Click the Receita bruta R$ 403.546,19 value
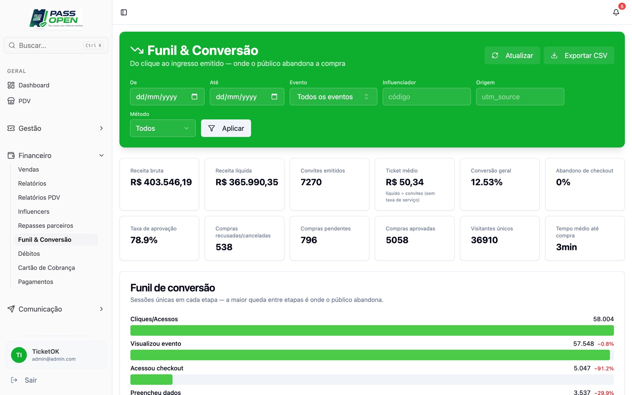This screenshot has width=632, height=395. pos(161,182)
